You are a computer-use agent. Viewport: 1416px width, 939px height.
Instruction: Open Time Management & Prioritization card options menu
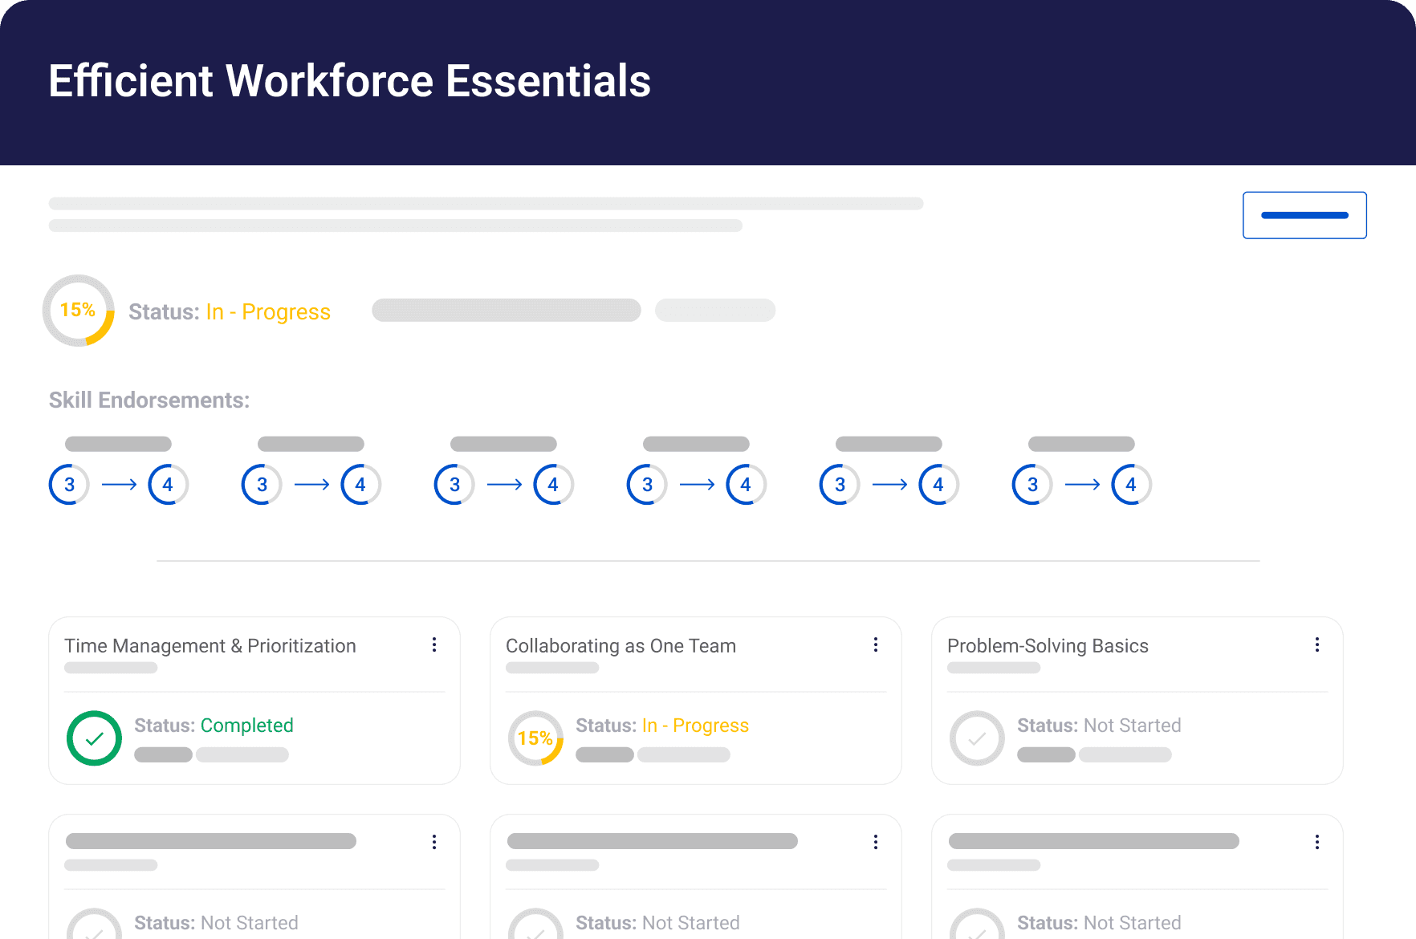click(434, 644)
